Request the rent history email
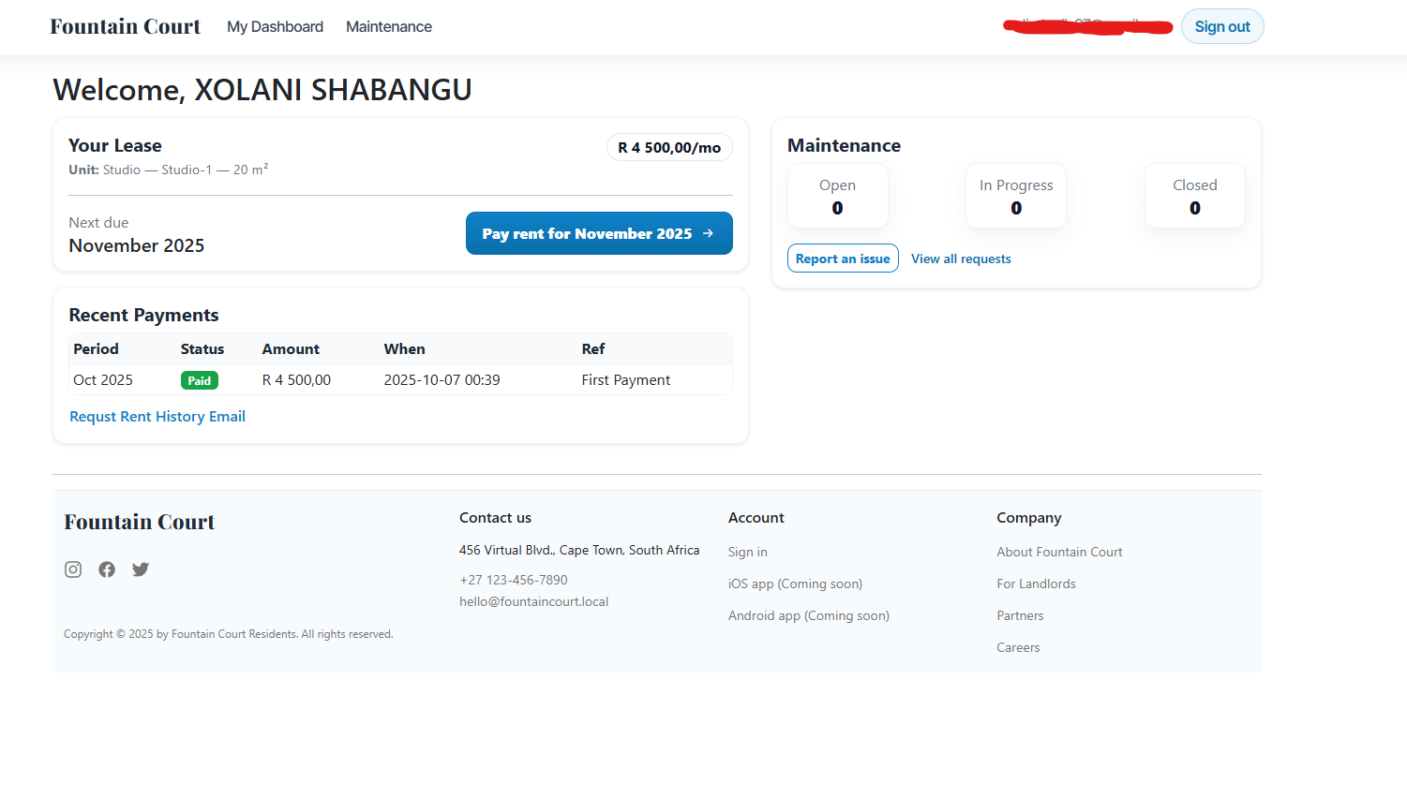The width and height of the screenshot is (1407, 798). click(157, 417)
